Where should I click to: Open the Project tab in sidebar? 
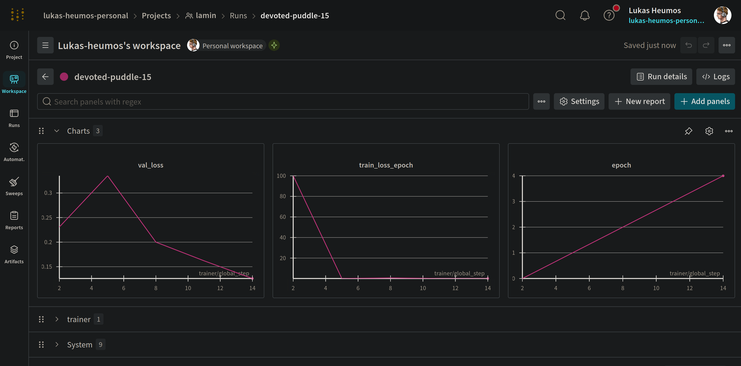tap(14, 50)
